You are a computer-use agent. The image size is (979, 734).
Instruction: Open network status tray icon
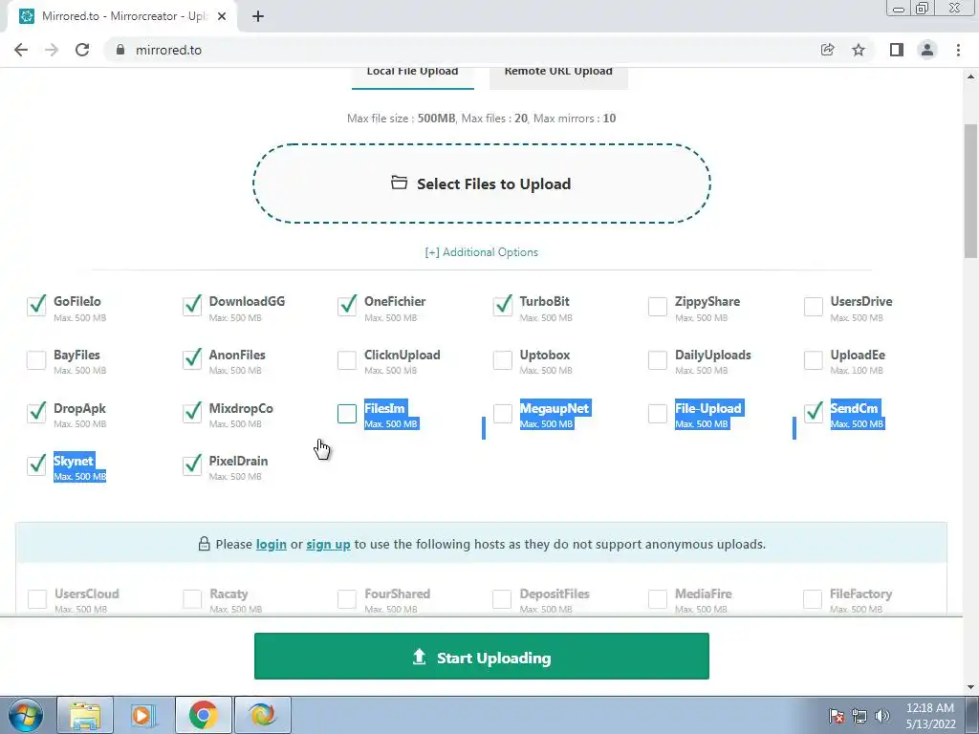point(859,716)
